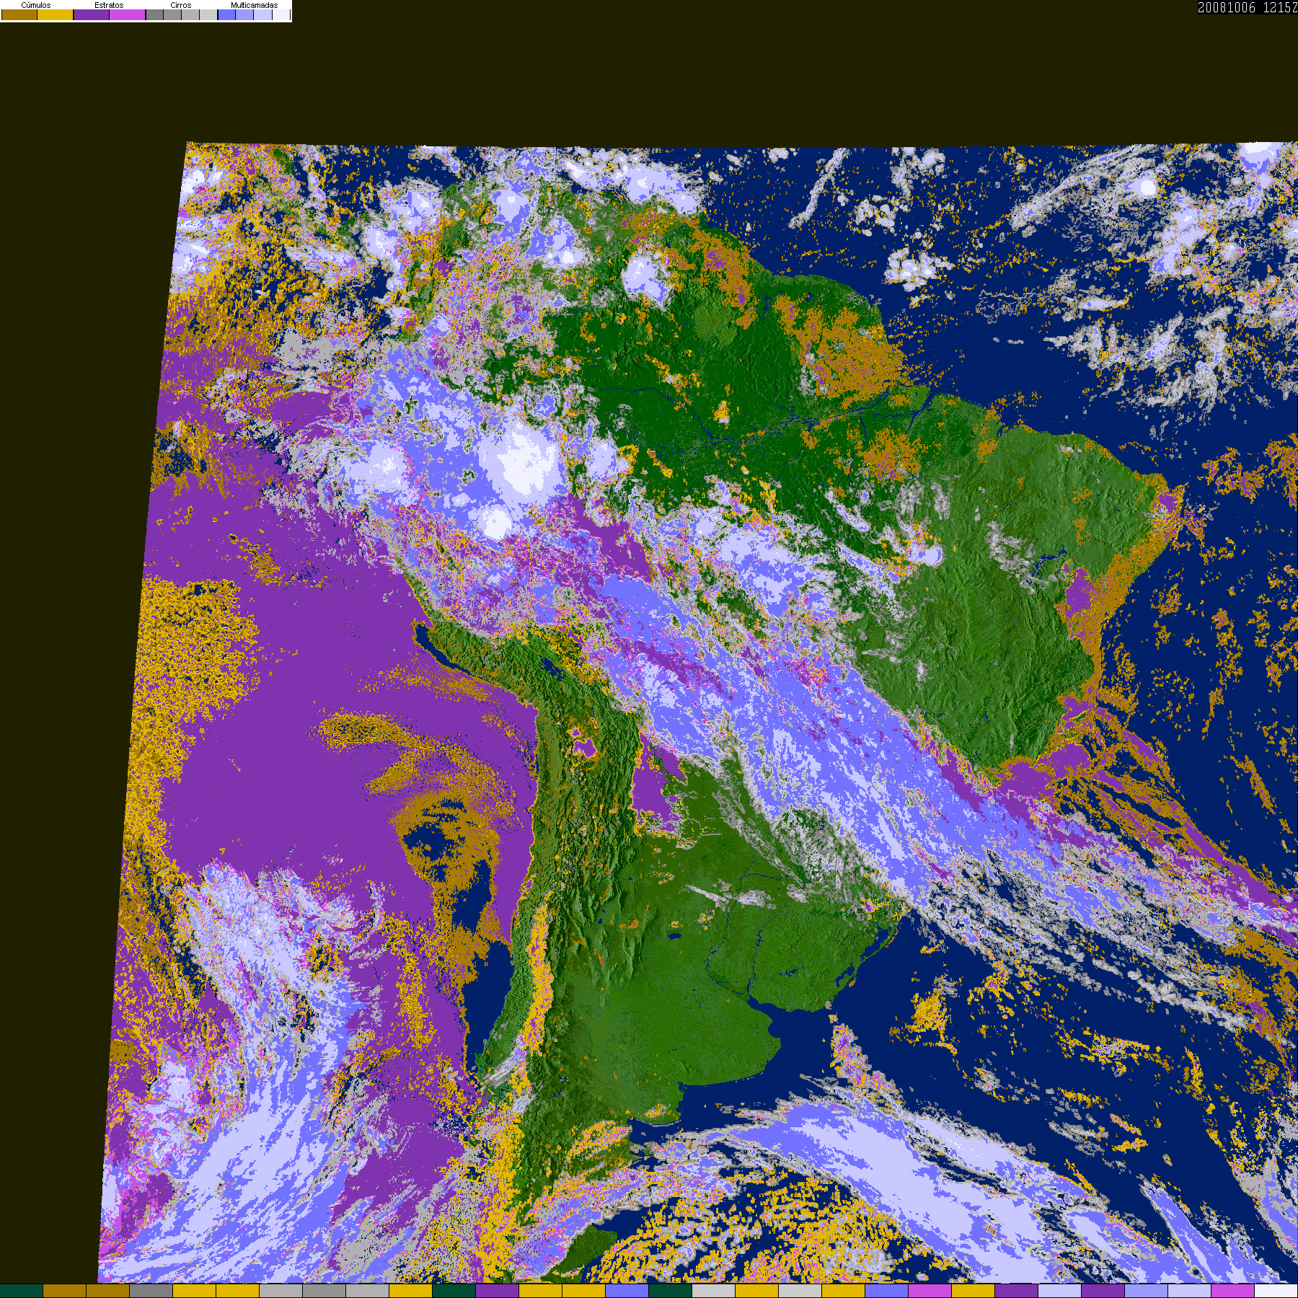
Task: Click the dark brown Cúmulos legend swatch
Action: pyautogui.click(x=19, y=15)
